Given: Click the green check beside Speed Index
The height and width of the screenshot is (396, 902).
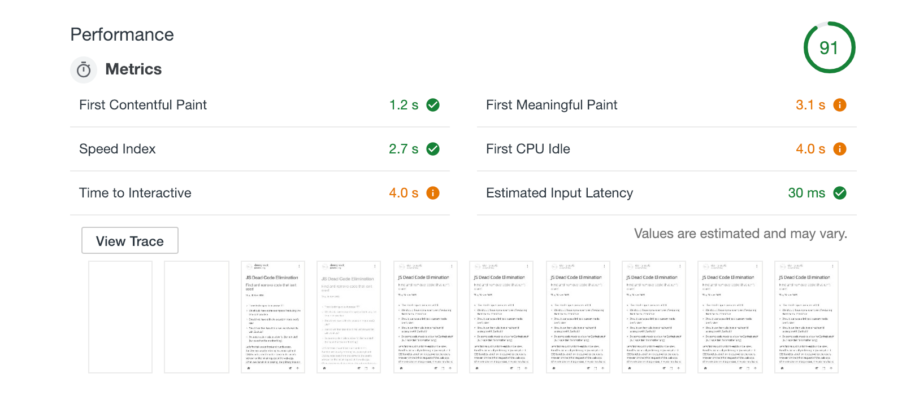Looking at the screenshot, I should [432, 148].
